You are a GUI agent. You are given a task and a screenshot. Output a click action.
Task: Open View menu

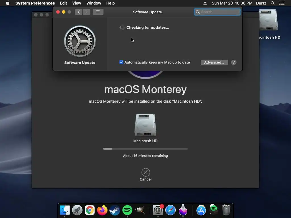click(77, 3)
